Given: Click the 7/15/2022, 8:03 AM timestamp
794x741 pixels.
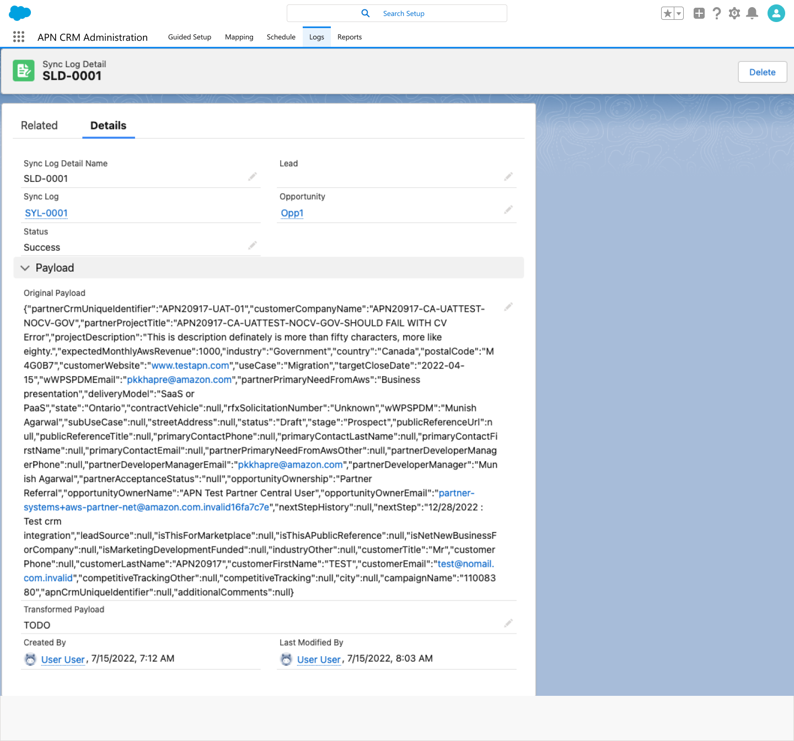Looking at the screenshot, I should (x=390, y=658).
